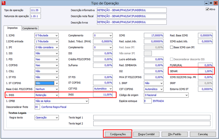
Task: Open Complemento dropdown beside I. ICMS
Action: tap(103, 36)
